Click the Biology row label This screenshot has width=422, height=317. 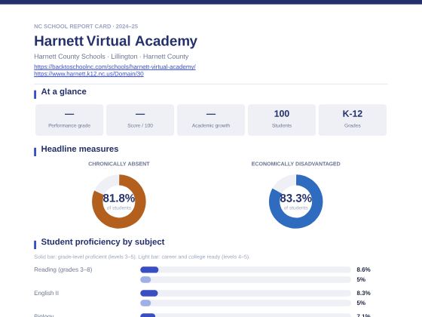[44, 315]
